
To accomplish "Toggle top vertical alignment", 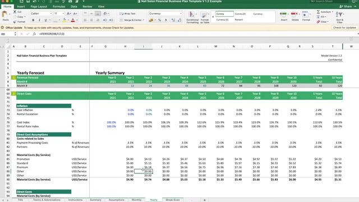I will point(85,13).
